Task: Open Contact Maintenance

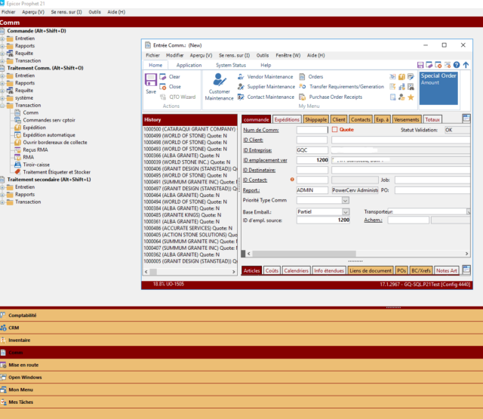Action: pyautogui.click(x=266, y=97)
